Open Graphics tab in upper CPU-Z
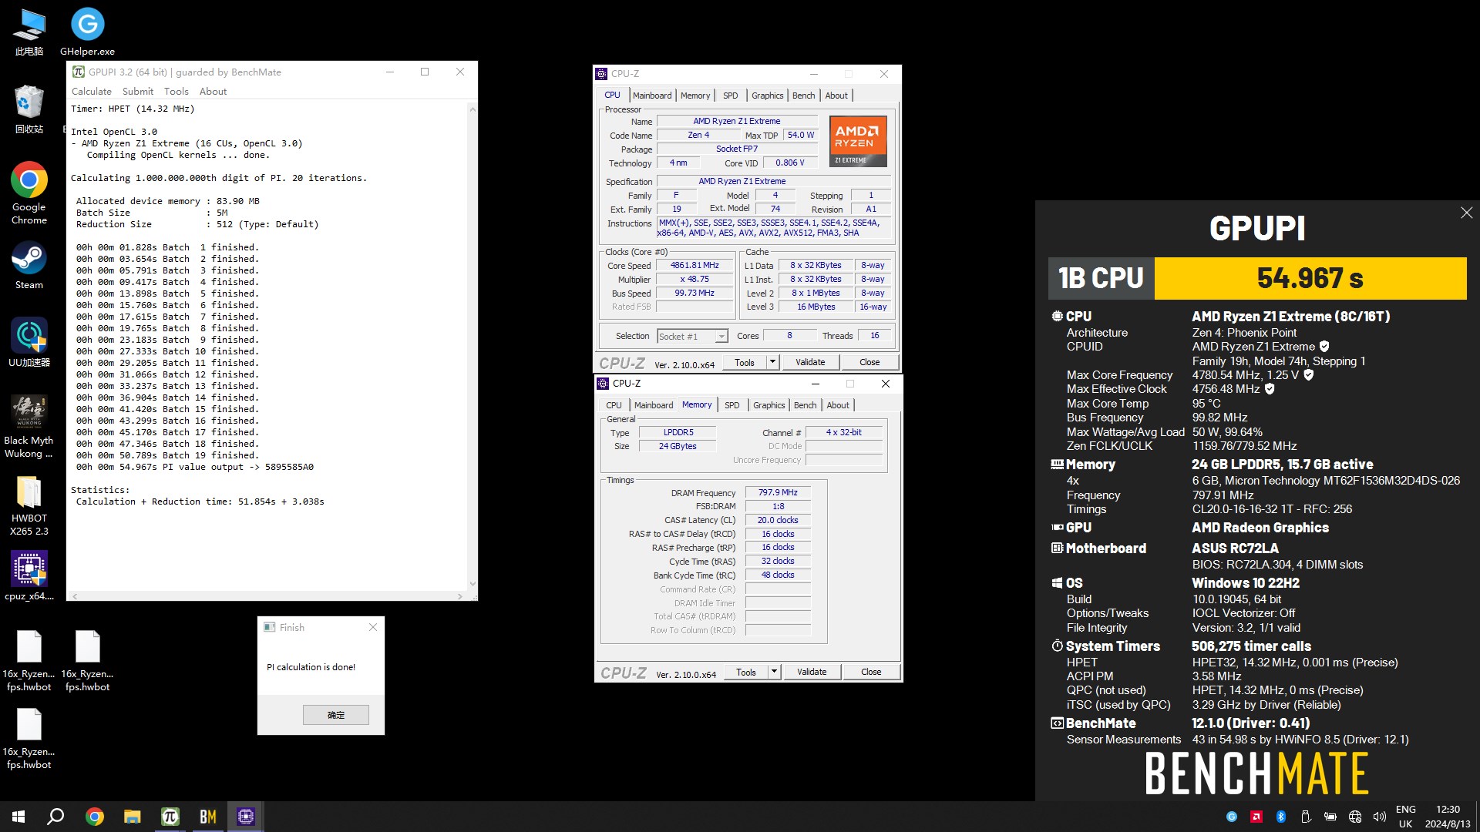This screenshot has height=832, width=1480. tap(768, 96)
